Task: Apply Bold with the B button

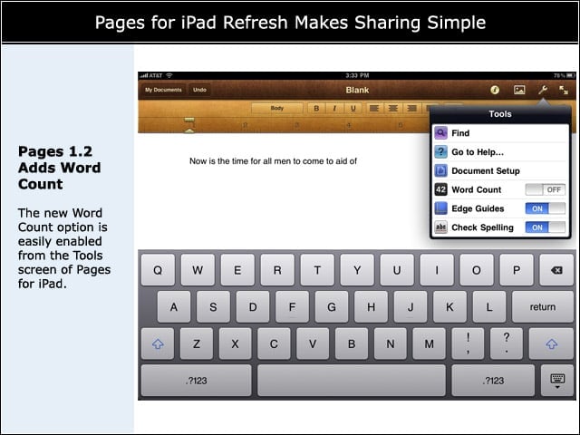Action: tap(316, 109)
